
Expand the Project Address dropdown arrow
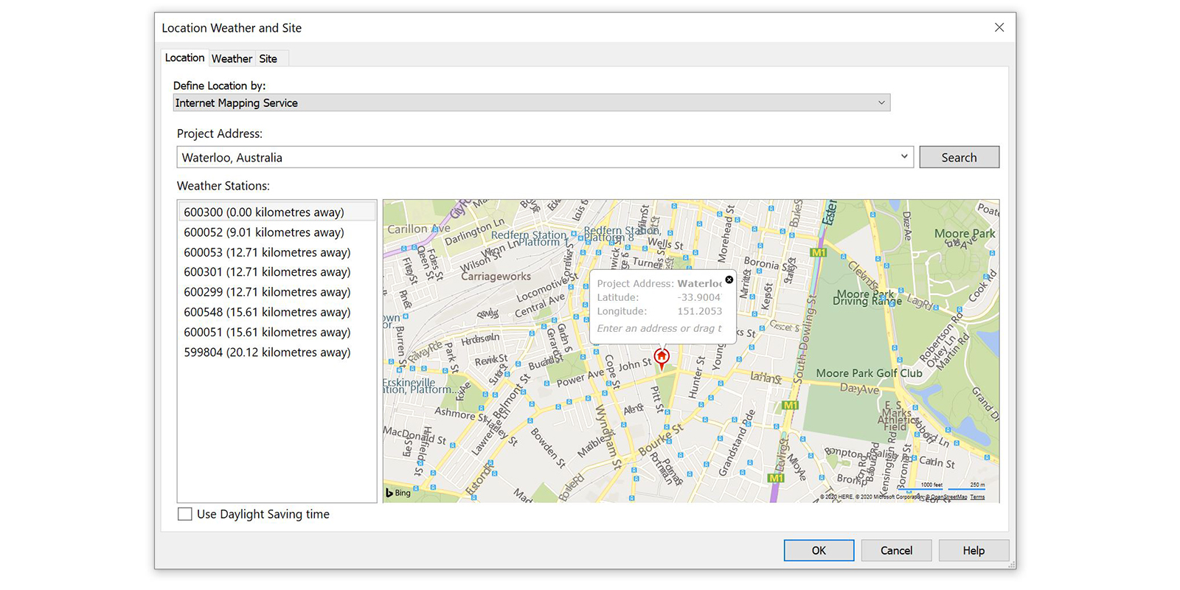point(903,157)
